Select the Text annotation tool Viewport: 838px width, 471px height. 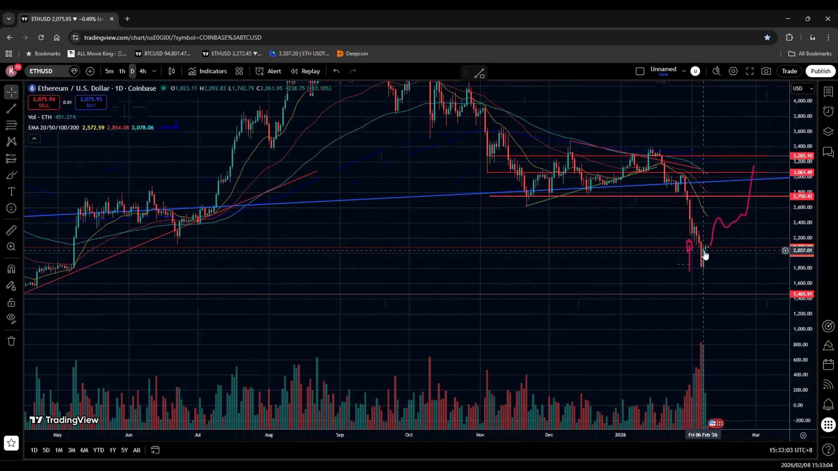[x=11, y=192]
